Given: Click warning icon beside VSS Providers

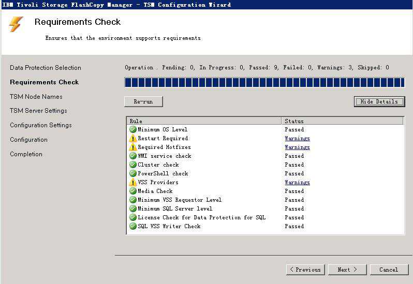Looking at the screenshot, I should coord(133,183).
